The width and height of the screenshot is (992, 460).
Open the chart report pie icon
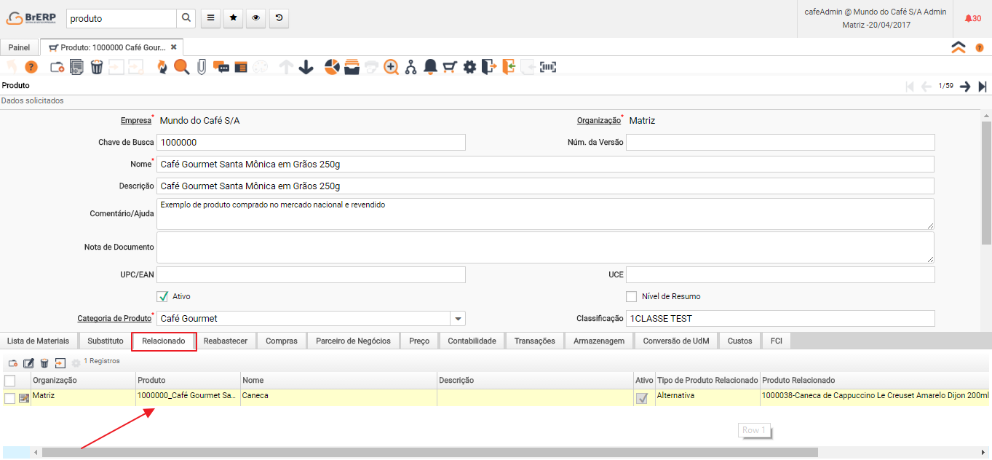332,67
